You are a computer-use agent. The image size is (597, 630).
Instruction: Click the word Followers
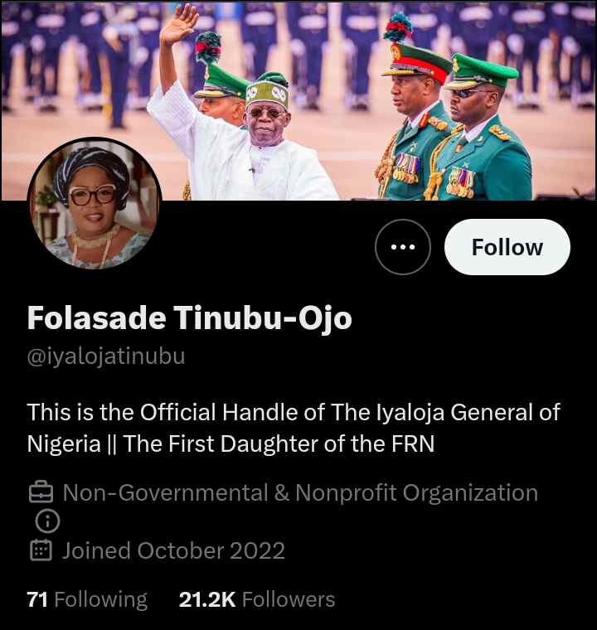pos(289,599)
